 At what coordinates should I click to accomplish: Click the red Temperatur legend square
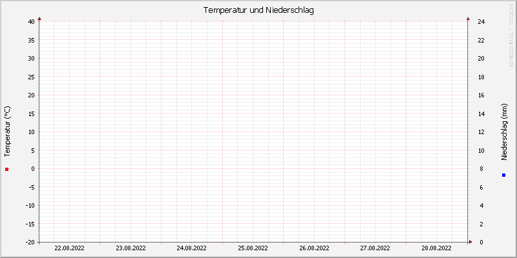6,169
